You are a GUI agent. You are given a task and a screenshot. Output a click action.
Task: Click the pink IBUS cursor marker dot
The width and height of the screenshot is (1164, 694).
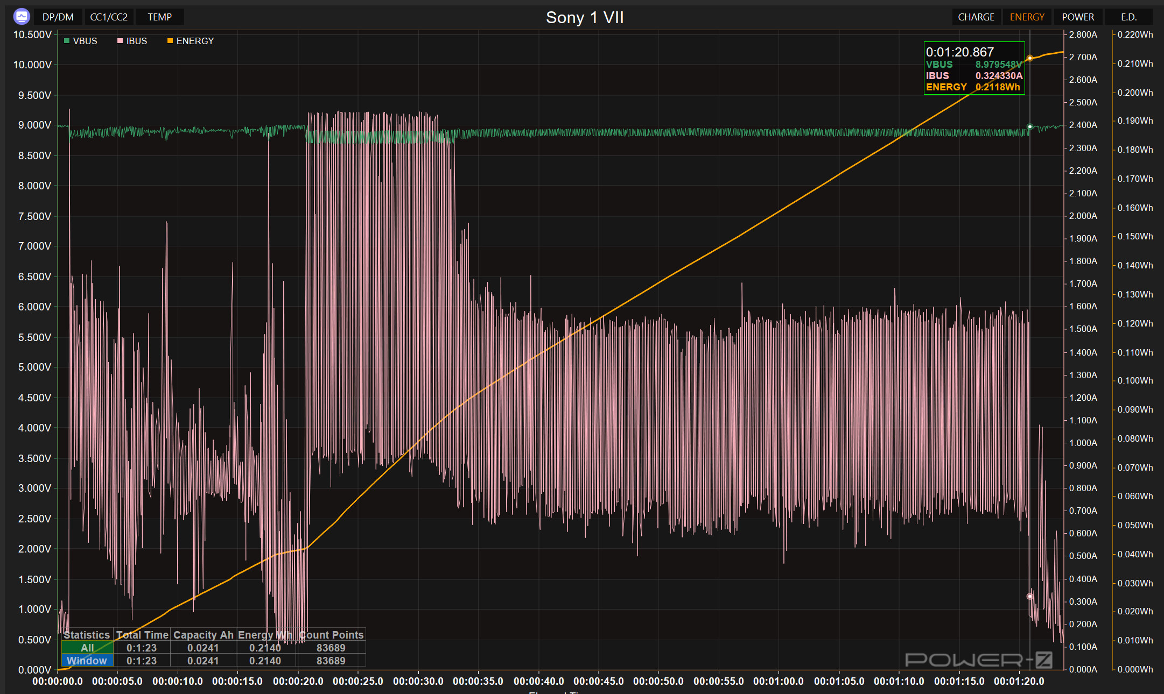(x=1030, y=596)
